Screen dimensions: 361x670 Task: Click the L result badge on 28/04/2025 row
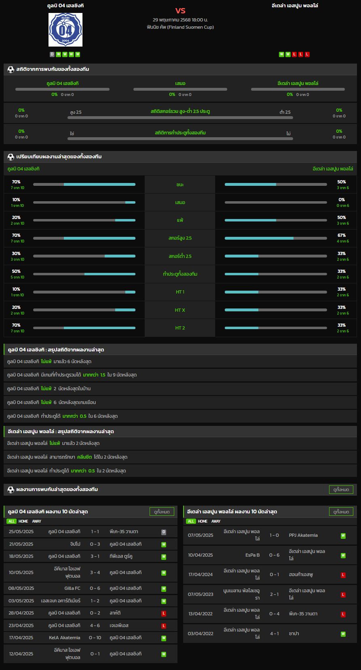tap(164, 613)
